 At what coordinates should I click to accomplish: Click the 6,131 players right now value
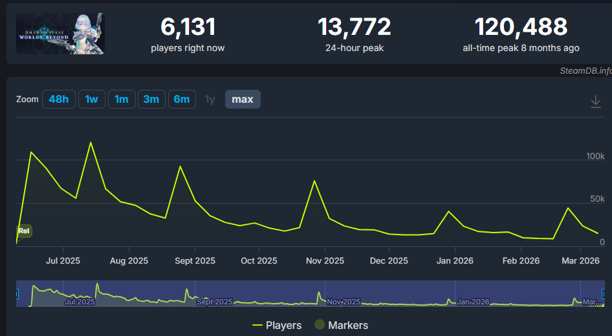click(188, 27)
